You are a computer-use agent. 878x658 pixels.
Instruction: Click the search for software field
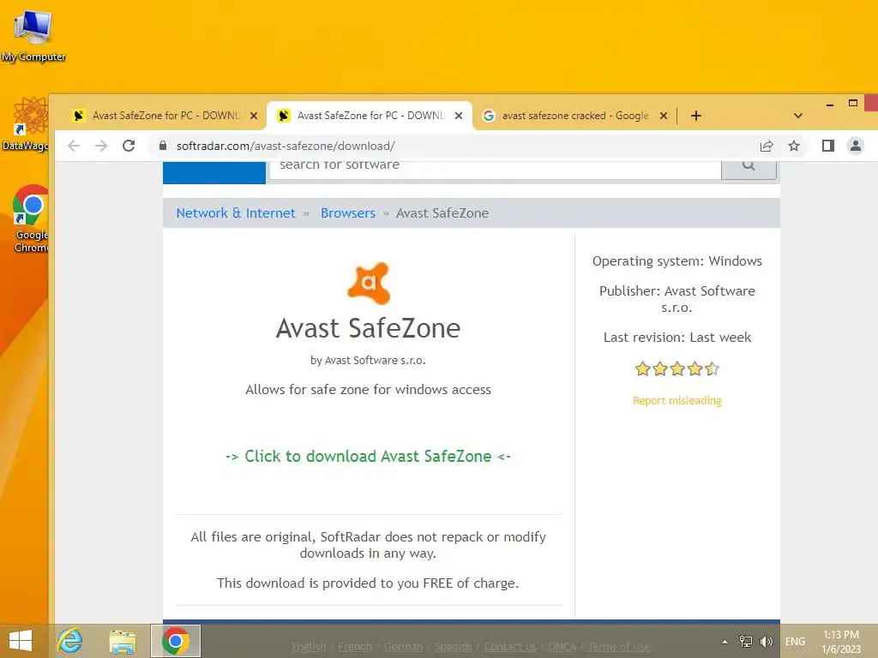(495, 170)
